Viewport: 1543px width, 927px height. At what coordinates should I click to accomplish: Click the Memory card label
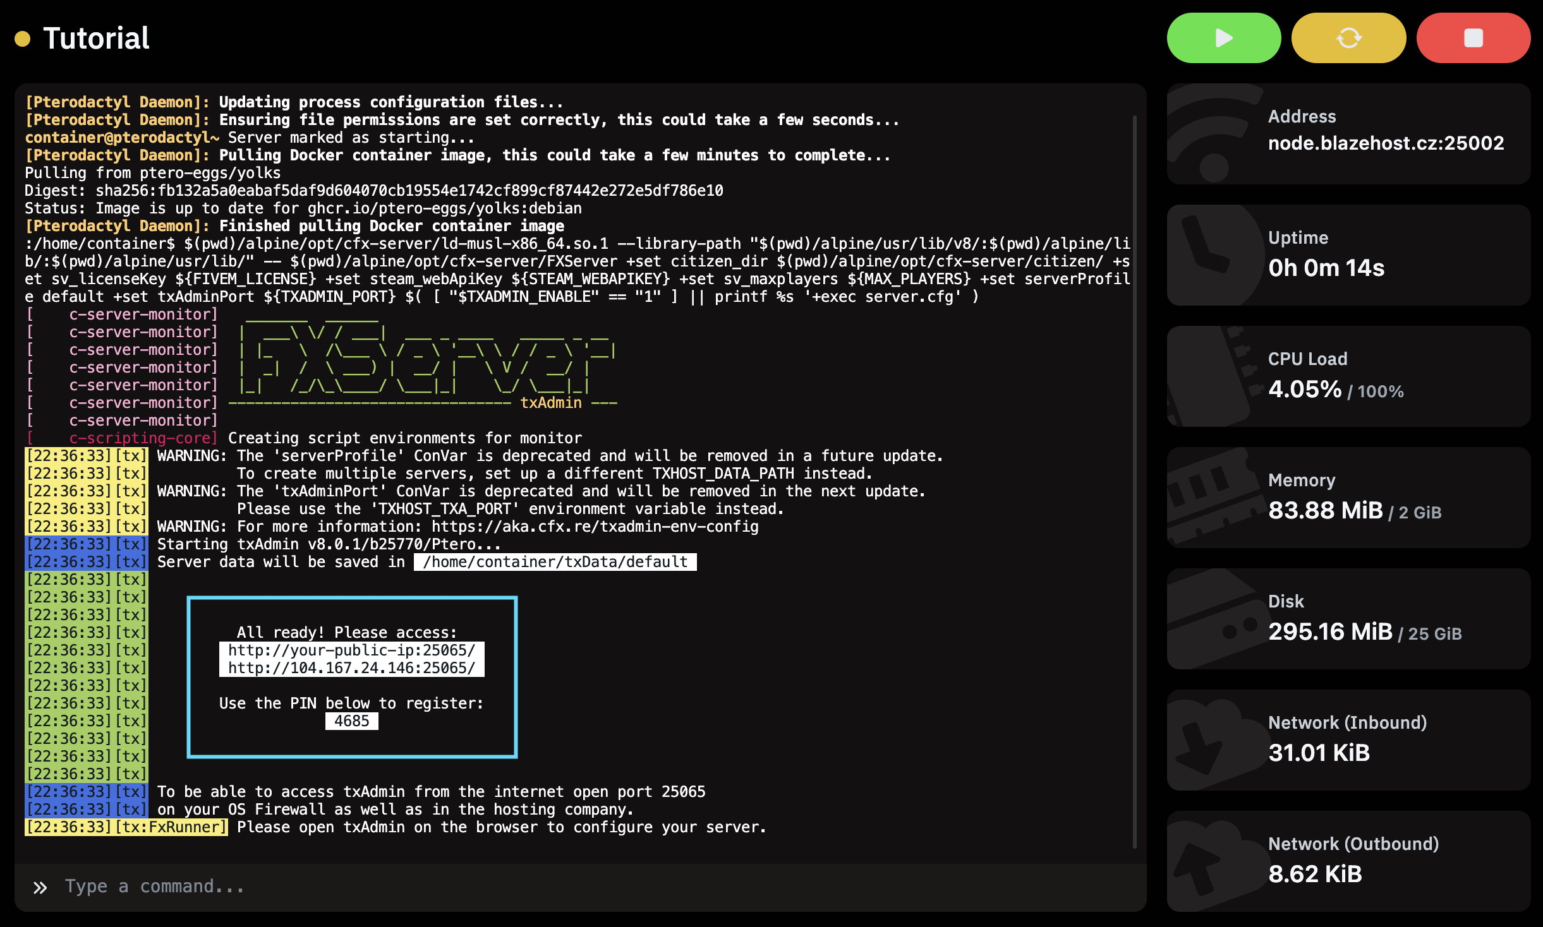1302,480
